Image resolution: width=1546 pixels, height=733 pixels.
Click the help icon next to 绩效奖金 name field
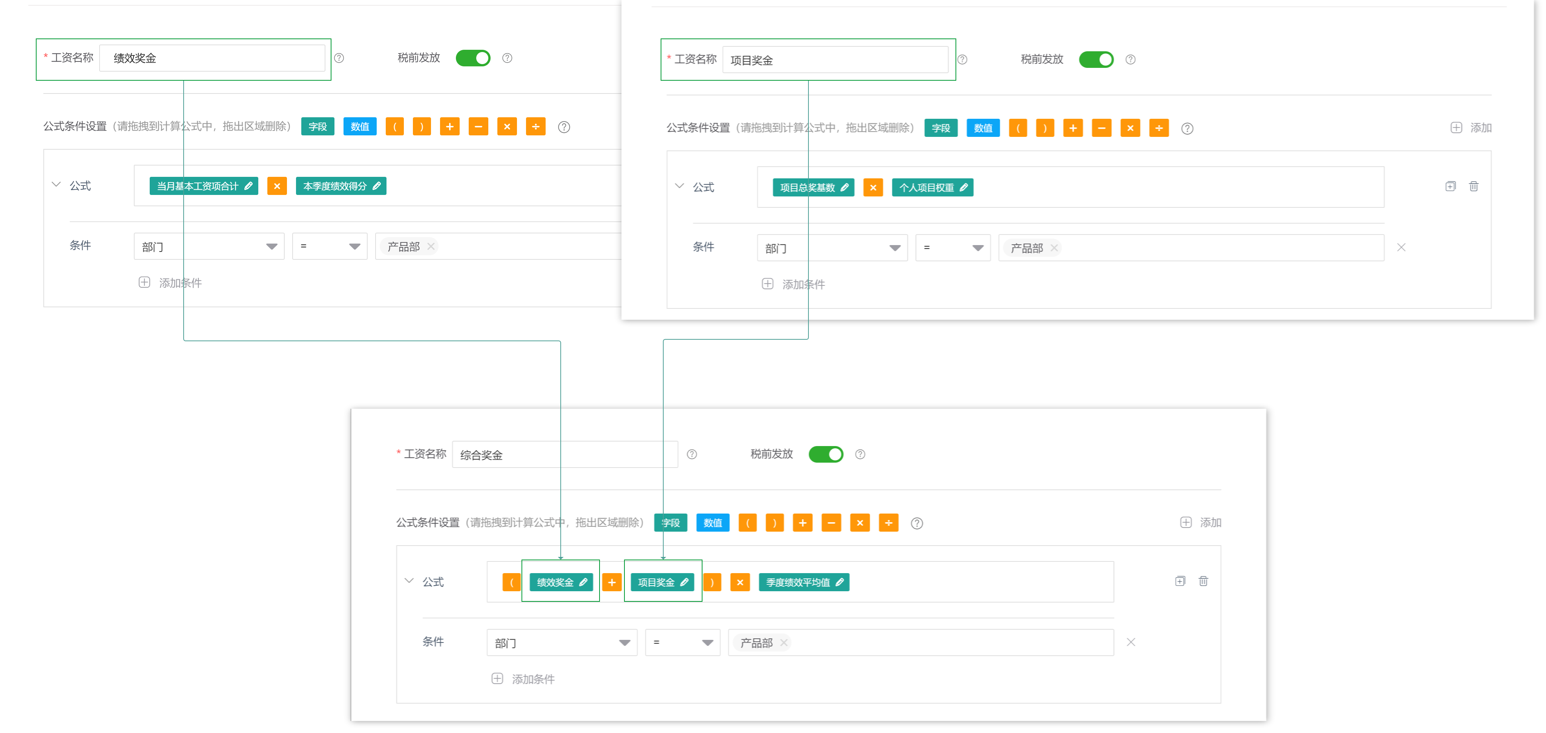(x=339, y=58)
